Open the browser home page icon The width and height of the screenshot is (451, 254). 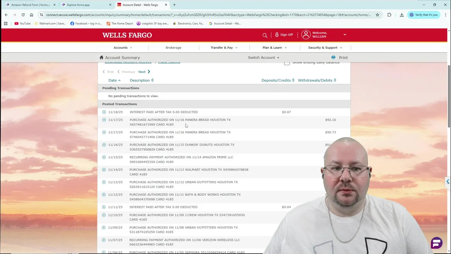pyautogui.click(x=31, y=15)
